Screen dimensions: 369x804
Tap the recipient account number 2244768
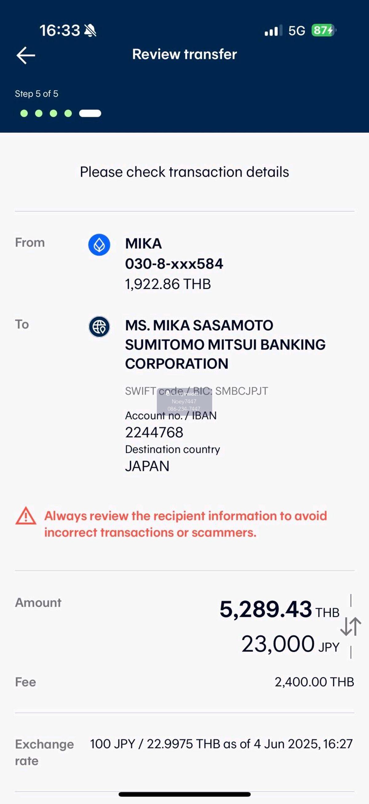[154, 433]
